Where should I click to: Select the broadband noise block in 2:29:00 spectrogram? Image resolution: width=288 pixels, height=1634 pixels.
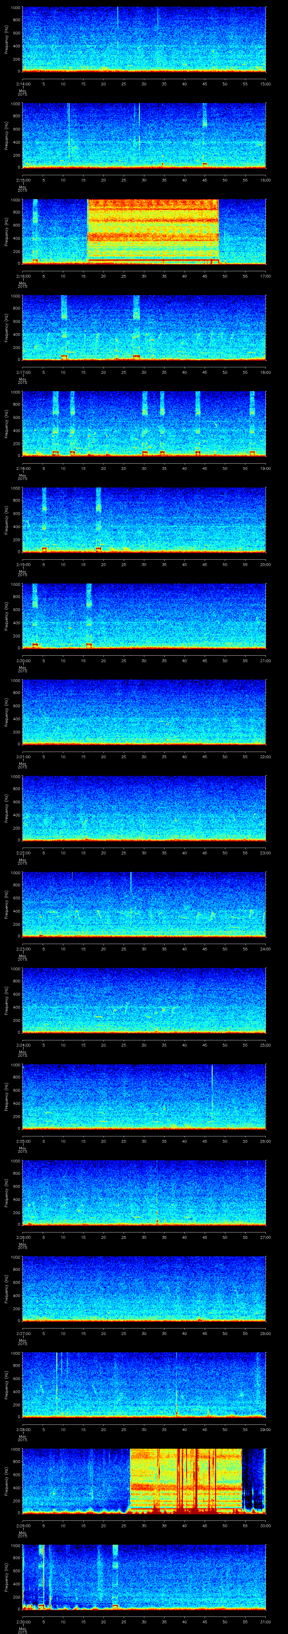click(186, 1481)
